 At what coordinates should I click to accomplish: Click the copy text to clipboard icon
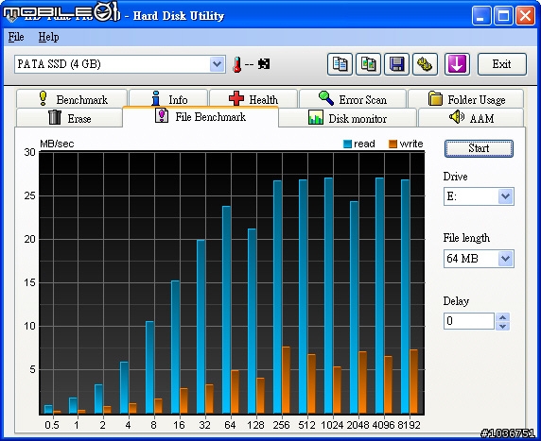340,64
